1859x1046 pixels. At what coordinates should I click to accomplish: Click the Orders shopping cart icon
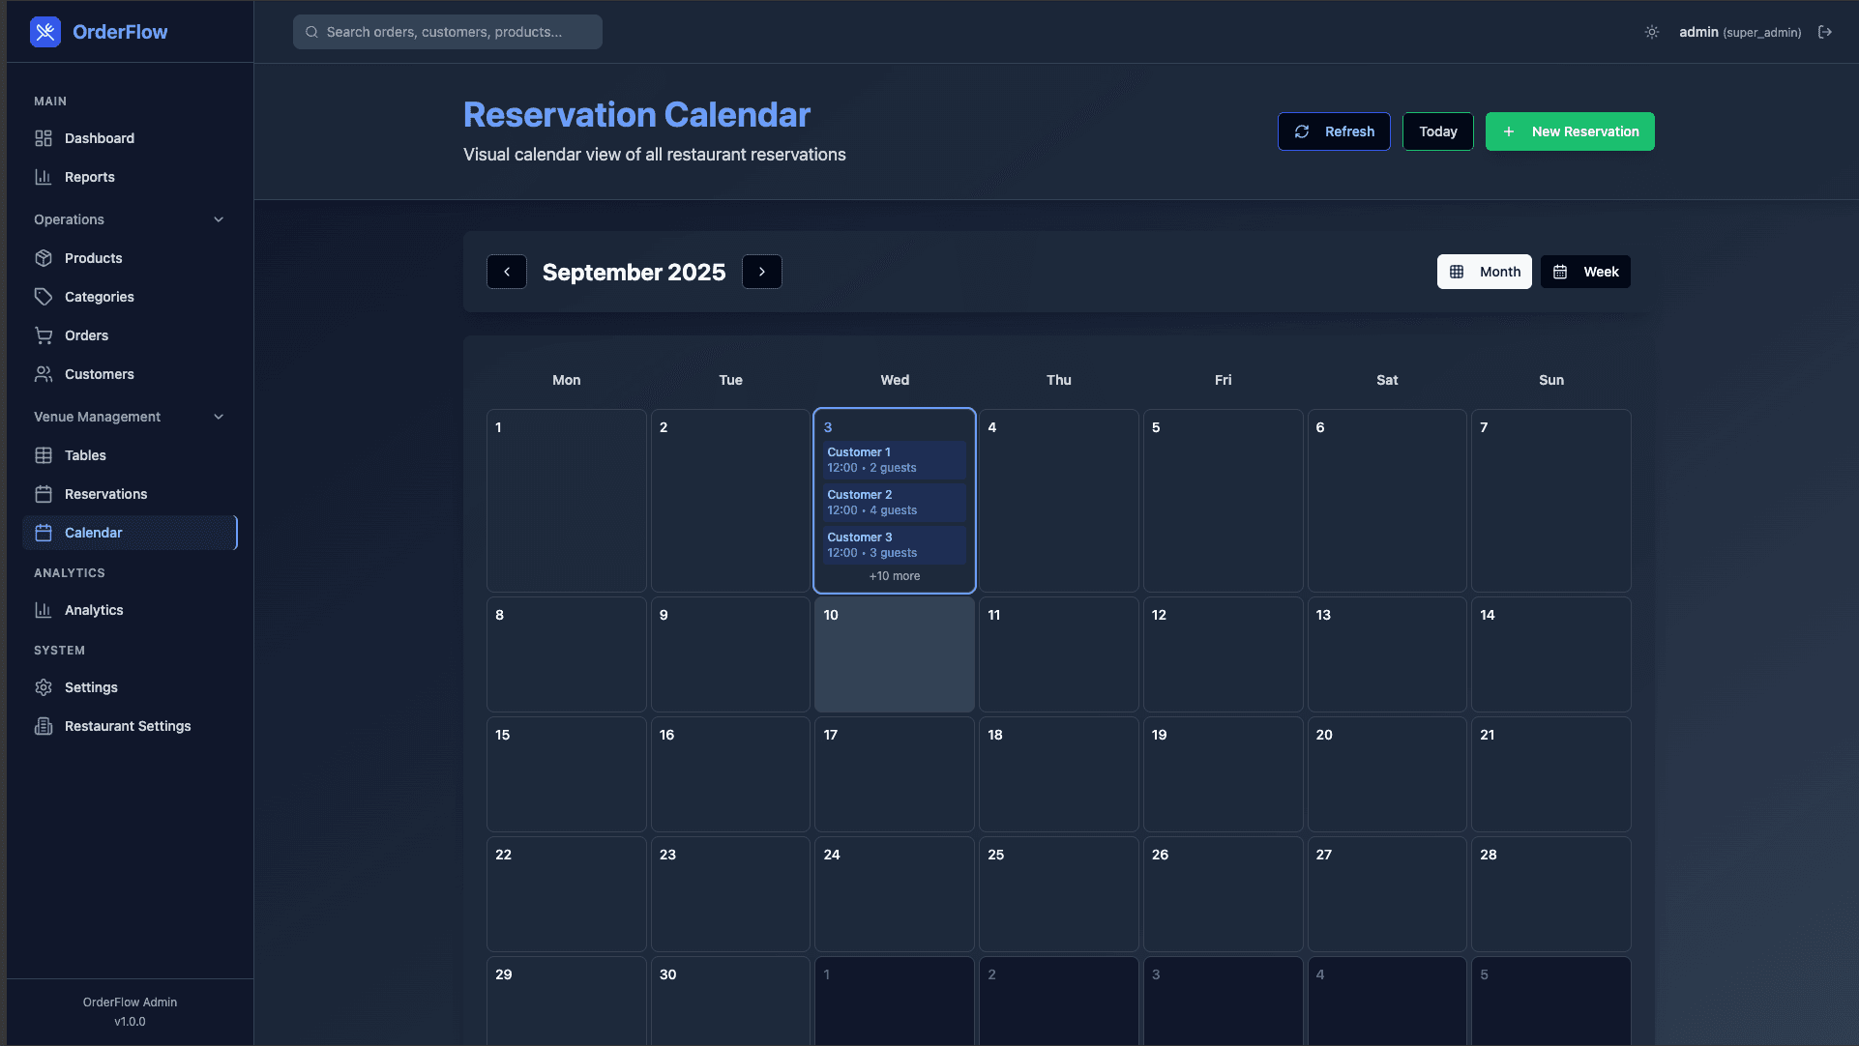click(x=44, y=335)
